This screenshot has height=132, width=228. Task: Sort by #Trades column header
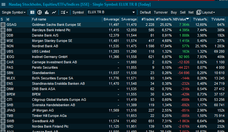pos(146,19)
